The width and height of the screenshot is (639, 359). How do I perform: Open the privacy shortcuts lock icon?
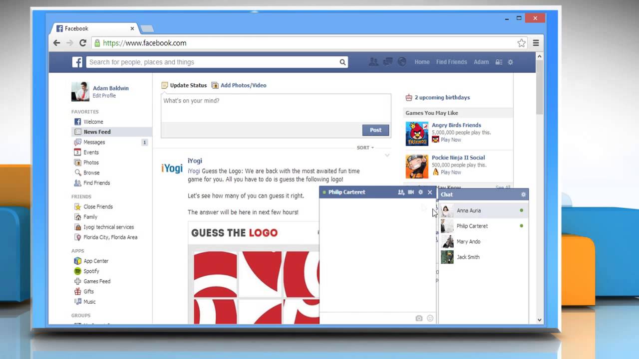click(x=499, y=62)
